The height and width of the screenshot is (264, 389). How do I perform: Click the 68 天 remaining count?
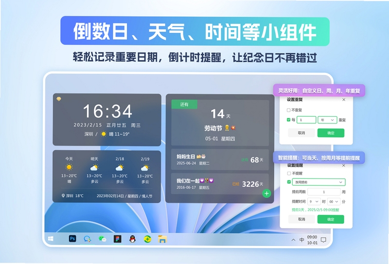pyautogui.click(x=257, y=160)
